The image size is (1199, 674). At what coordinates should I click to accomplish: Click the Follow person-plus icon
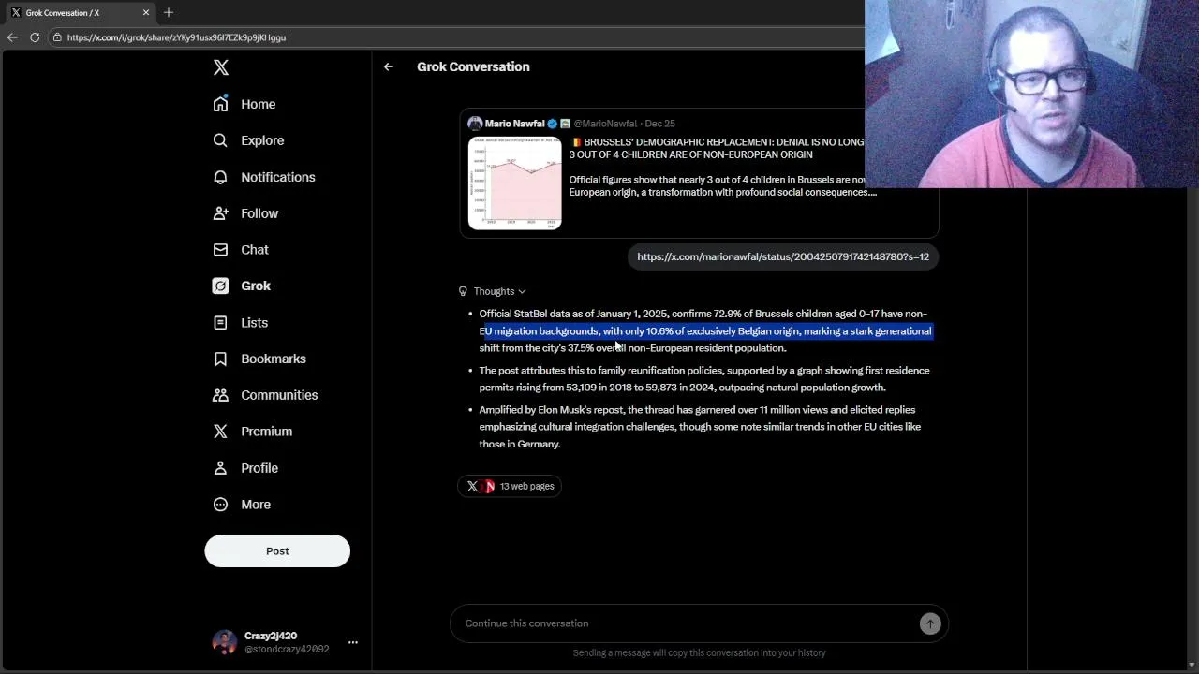220,213
